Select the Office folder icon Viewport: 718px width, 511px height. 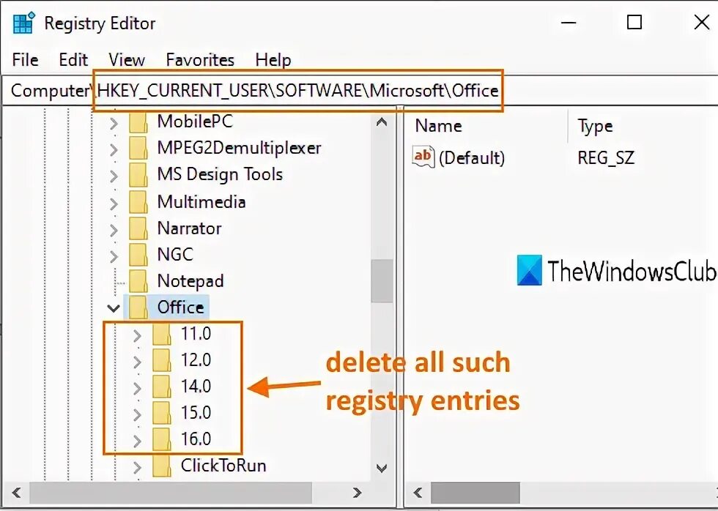138,307
